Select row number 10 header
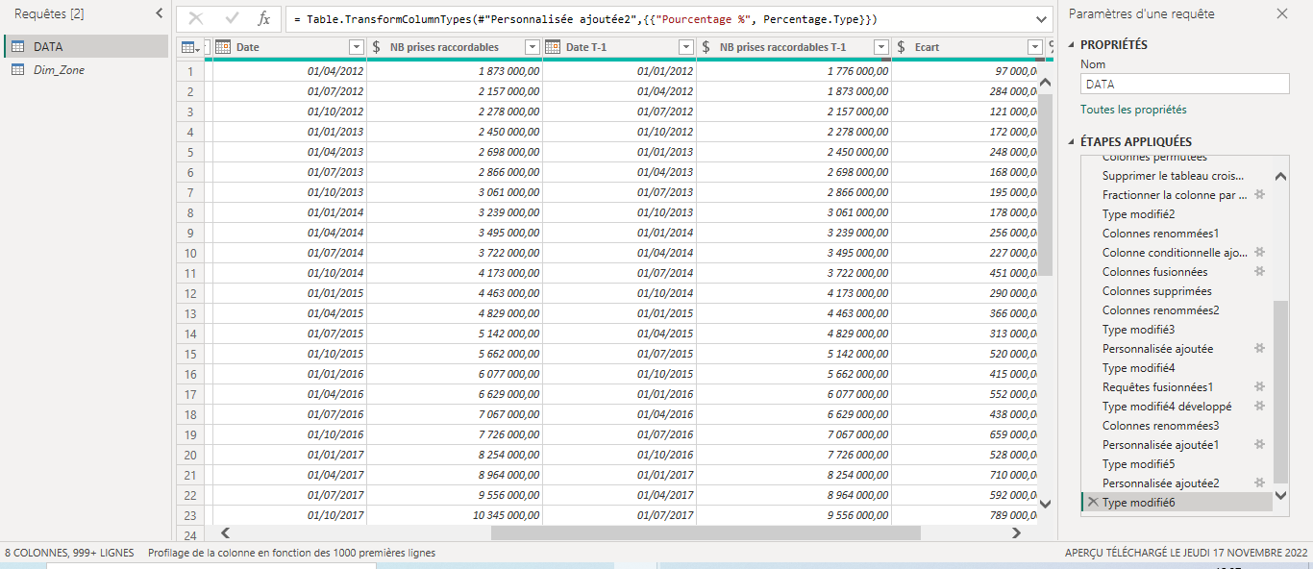Screen dimensions: 1313x569 (x=190, y=253)
